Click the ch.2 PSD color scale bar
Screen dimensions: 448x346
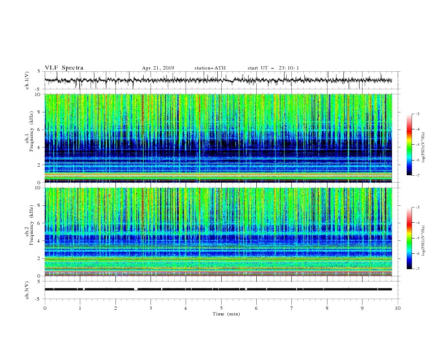click(x=409, y=238)
